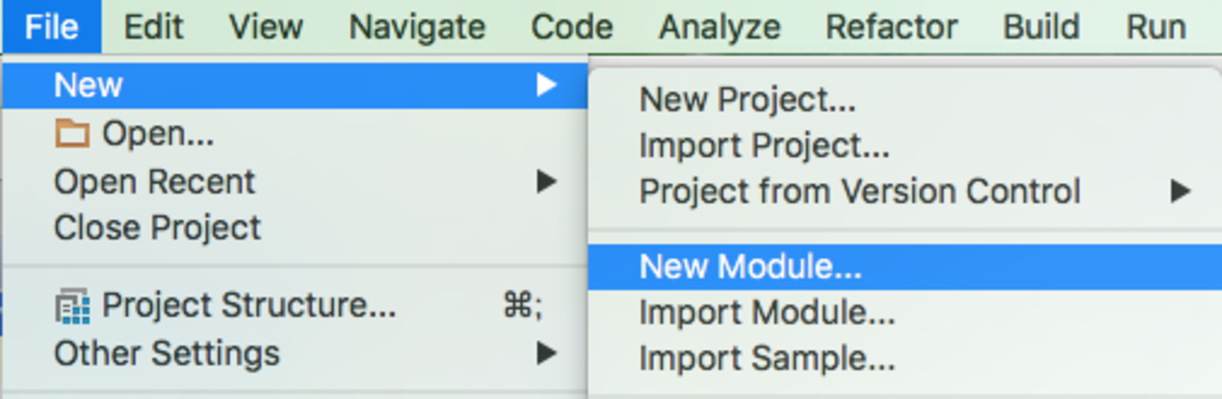This screenshot has height=399, width=1222.
Task: Expand the New submenu arrow
Action: pos(546,85)
